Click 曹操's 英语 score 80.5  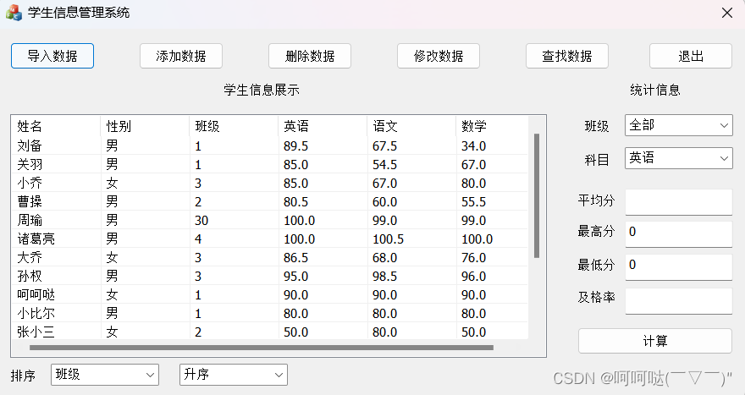click(x=295, y=202)
